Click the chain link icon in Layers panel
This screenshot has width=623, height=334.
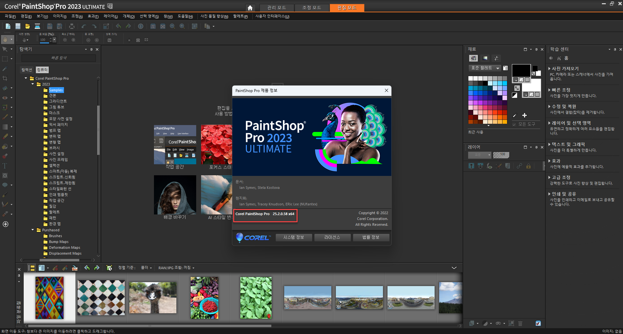tap(519, 166)
